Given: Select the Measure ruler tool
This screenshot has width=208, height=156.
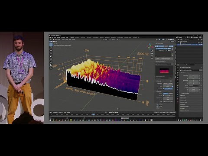Looking at the screenshot, I should pyautogui.click(x=51, y=65).
